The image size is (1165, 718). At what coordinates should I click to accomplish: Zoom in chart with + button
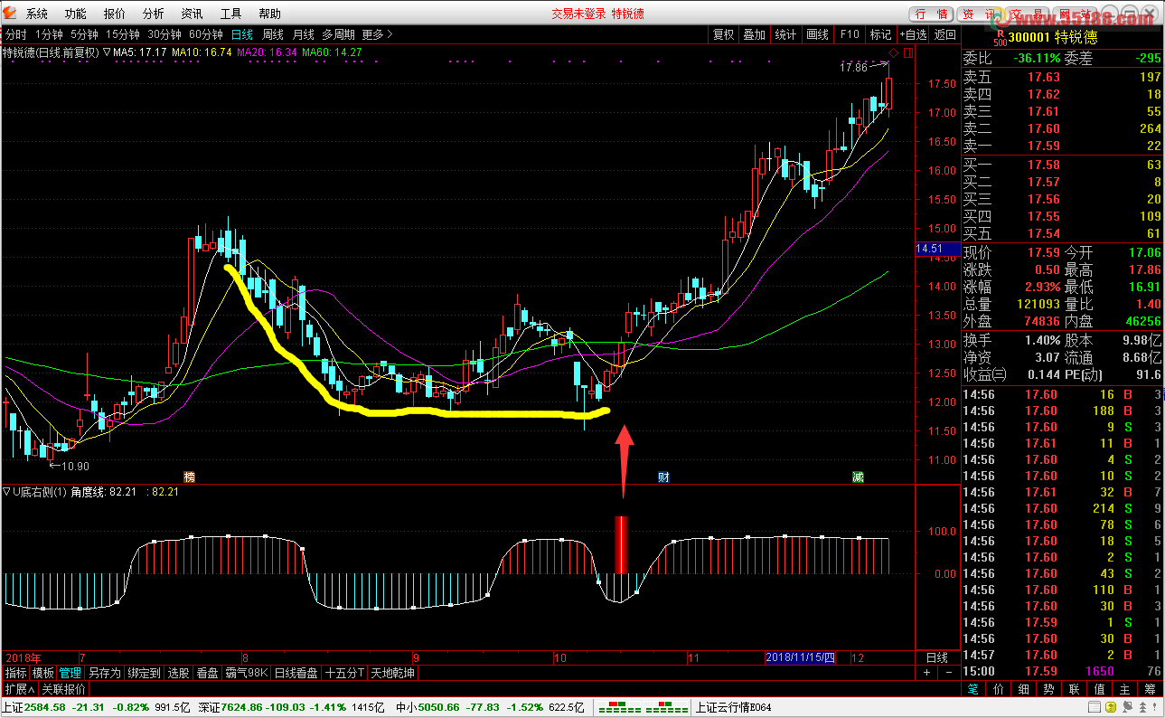coord(926,673)
